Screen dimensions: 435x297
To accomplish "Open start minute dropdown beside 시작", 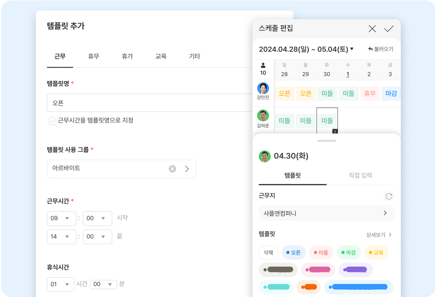I will (97, 218).
